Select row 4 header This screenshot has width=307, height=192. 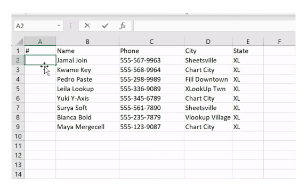pyautogui.click(x=18, y=79)
